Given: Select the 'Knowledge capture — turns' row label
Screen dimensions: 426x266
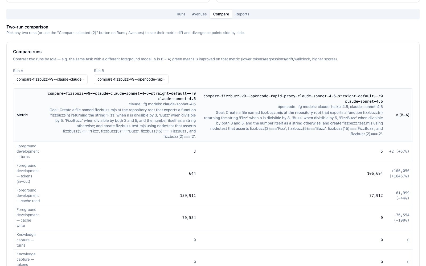Looking at the screenshot, I should pos(26,240).
